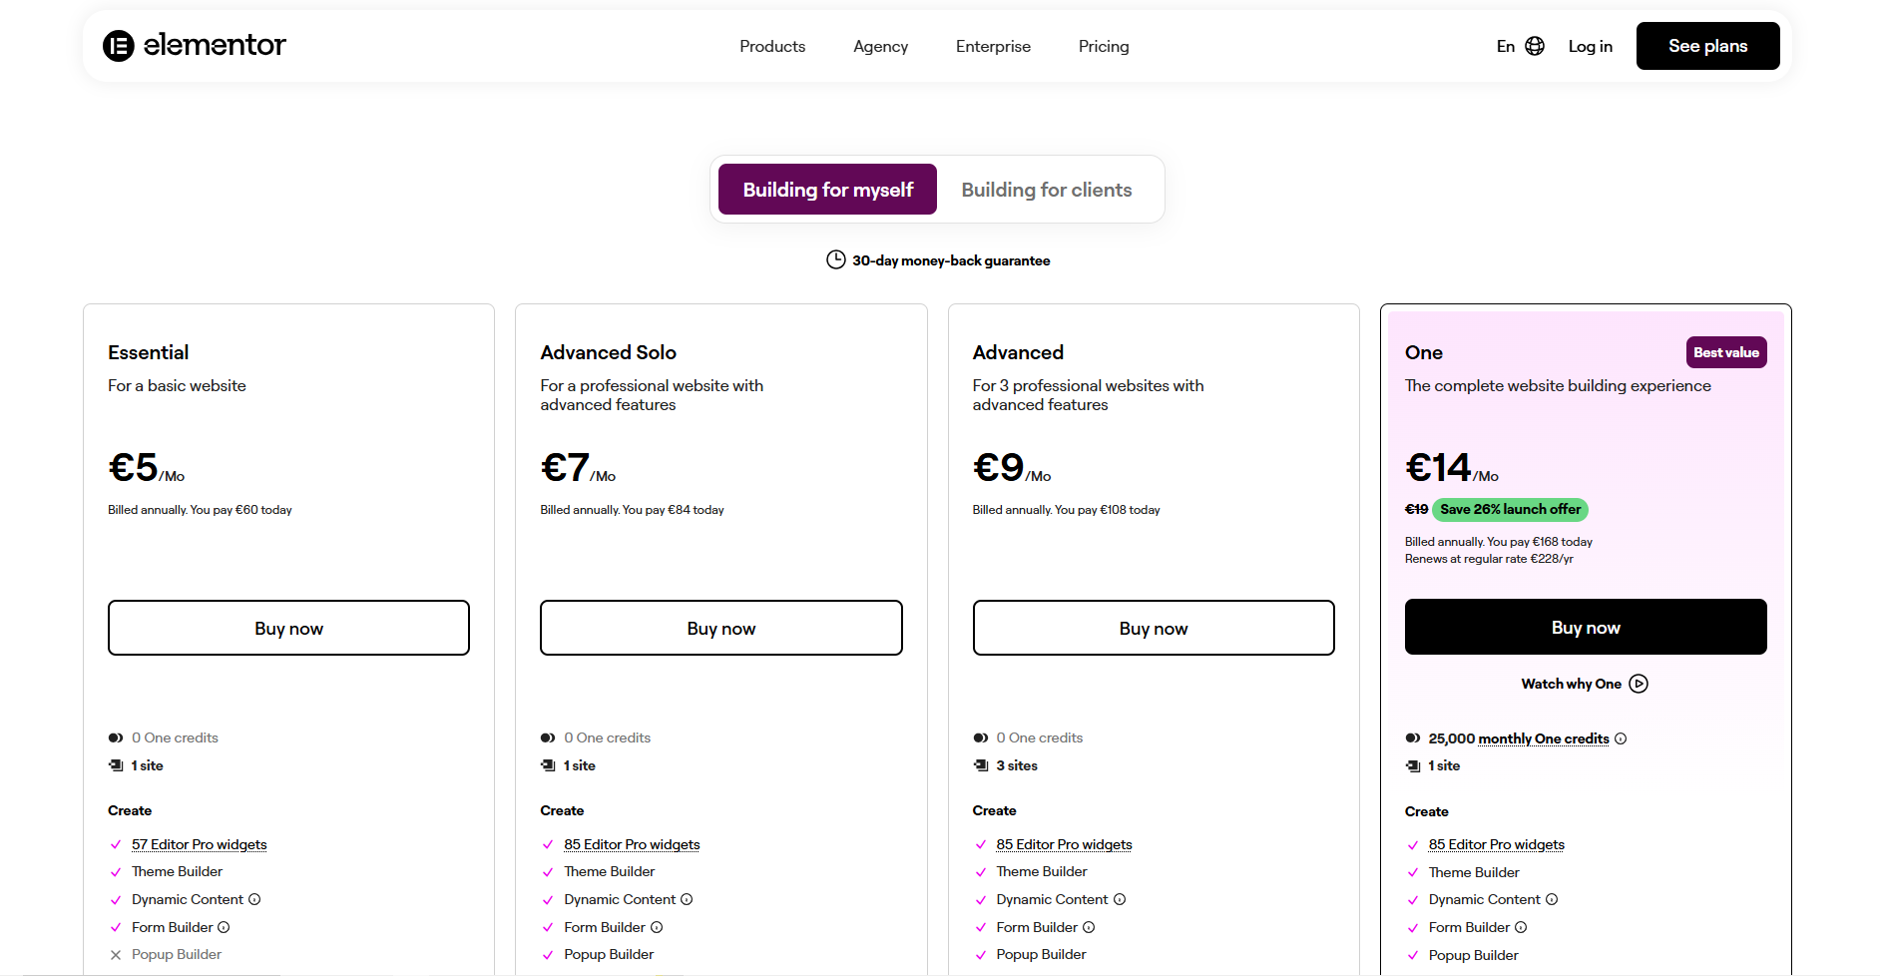
Task: Click Dynamic Content info icon in Essential plan
Action: click(x=254, y=899)
